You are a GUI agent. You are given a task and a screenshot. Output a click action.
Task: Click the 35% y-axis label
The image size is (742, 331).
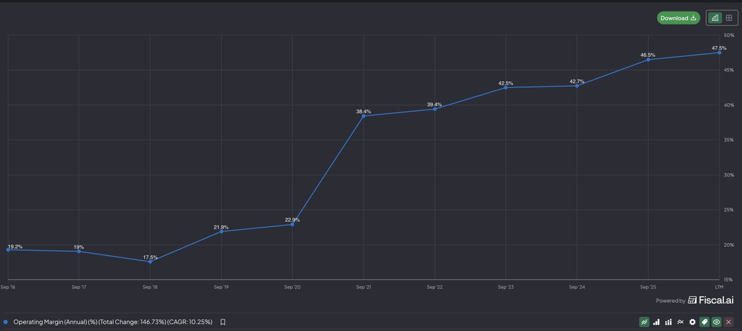[x=729, y=140]
